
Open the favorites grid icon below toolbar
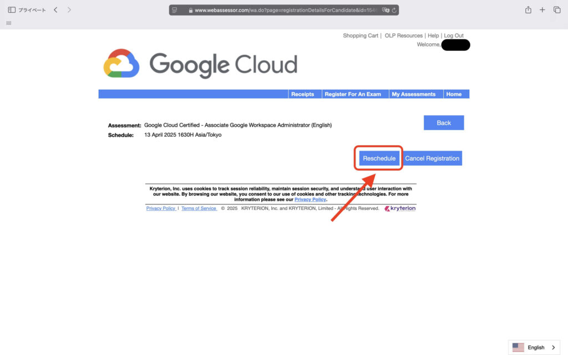9,23
